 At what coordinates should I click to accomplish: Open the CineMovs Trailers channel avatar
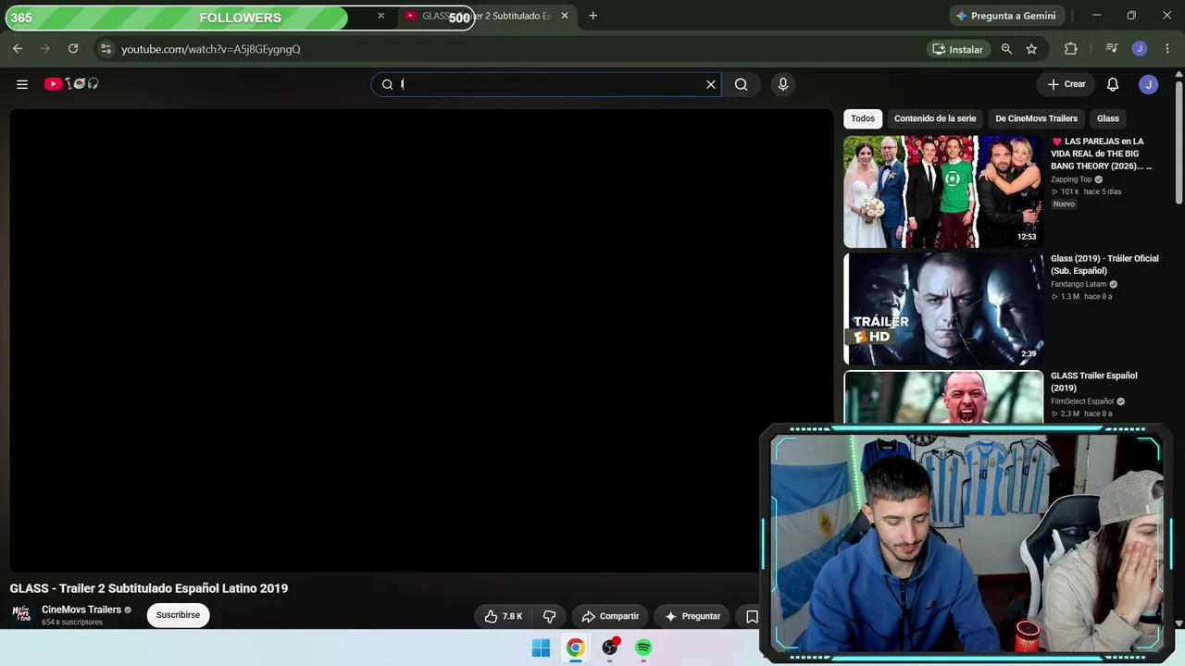point(21,614)
